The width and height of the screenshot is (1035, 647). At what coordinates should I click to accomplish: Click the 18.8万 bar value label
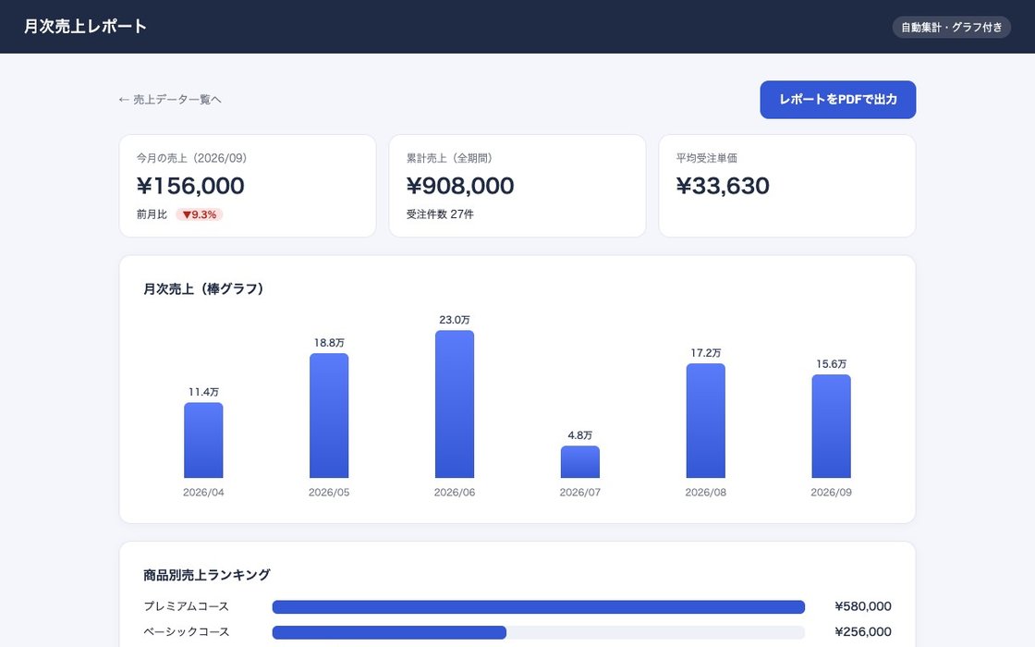[x=329, y=343]
